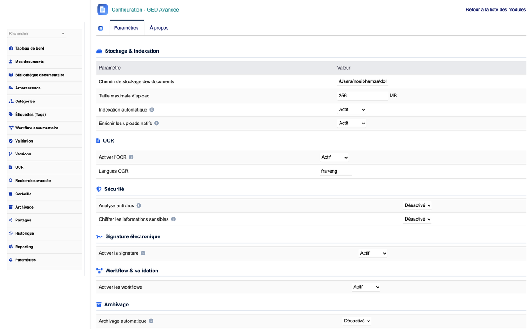Click the Bibliothèque documentaire book icon
Image resolution: width=532 pixels, height=329 pixels.
(11, 75)
